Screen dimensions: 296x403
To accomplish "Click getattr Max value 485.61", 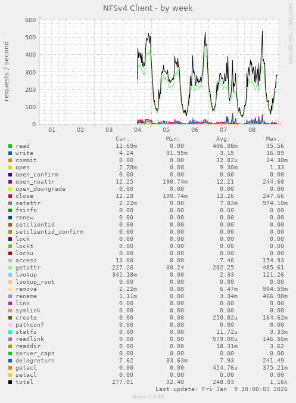I will pyautogui.click(x=273, y=268).
